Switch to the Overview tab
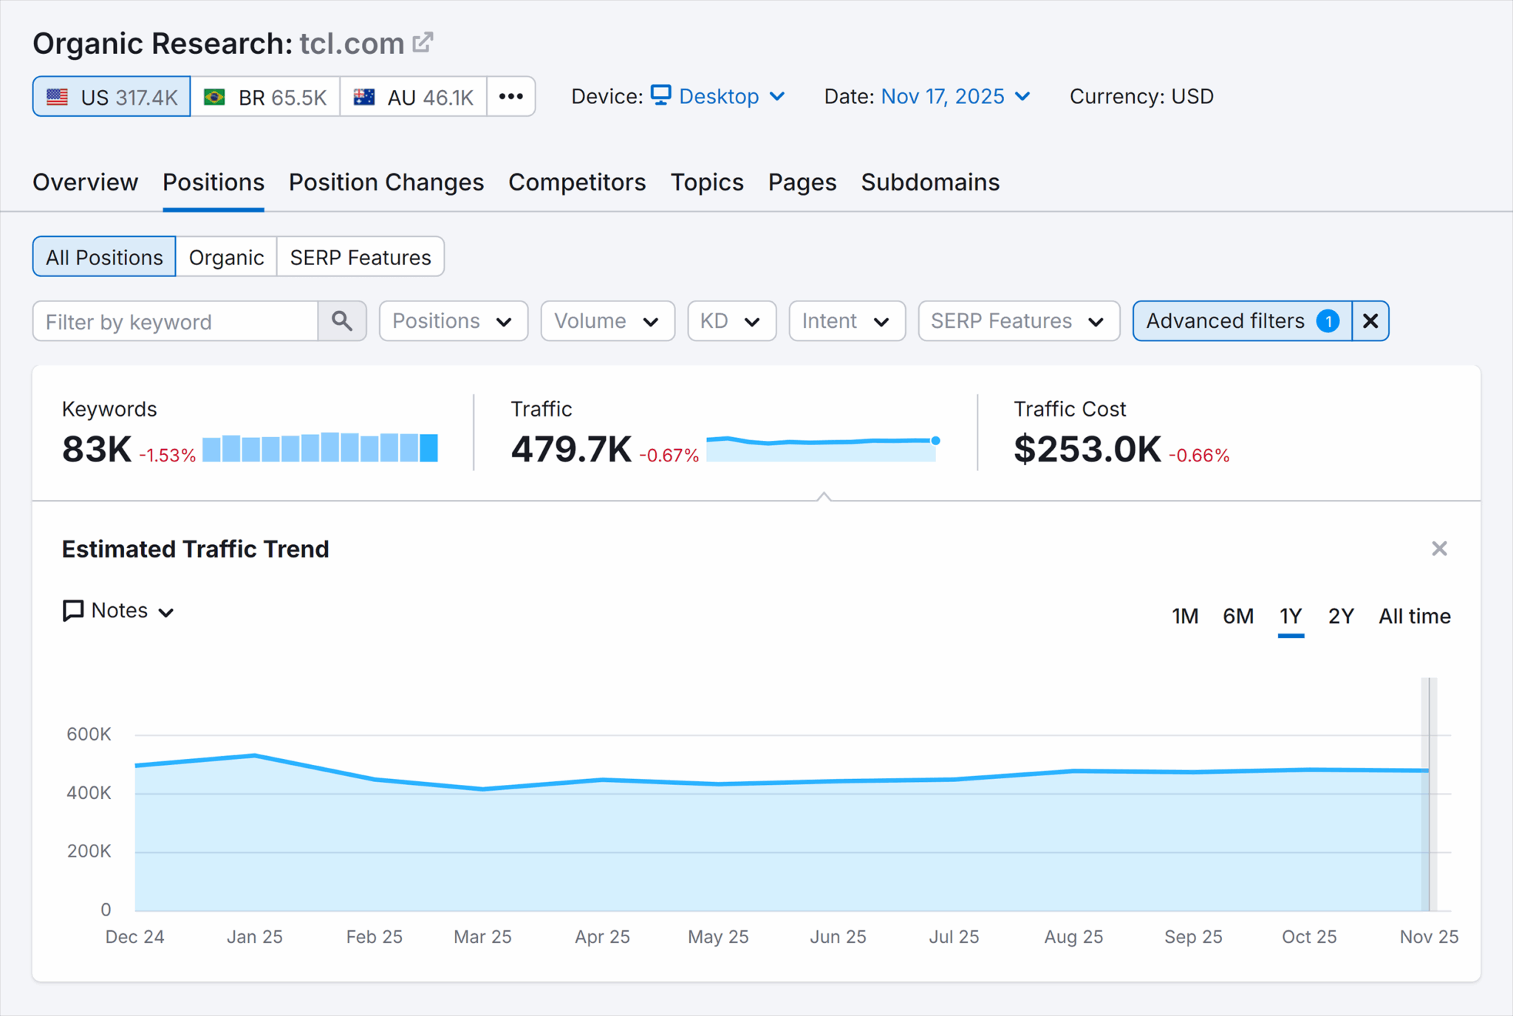This screenshot has height=1016, width=1513. (x=85, y=182)
